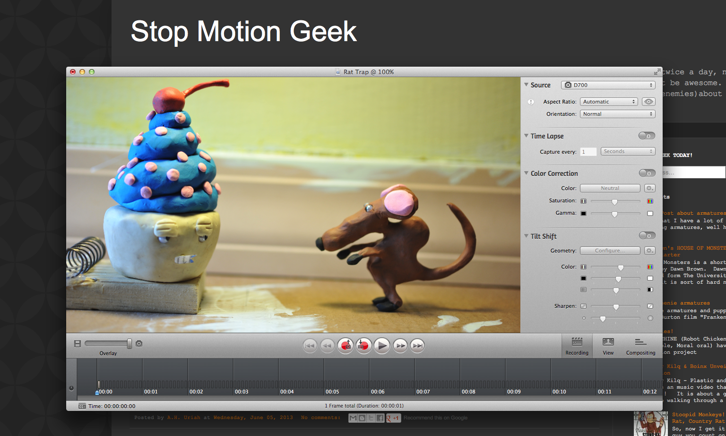Click the Stop Motion Geek blog title
Screen dimensions: 726x436
243,32
